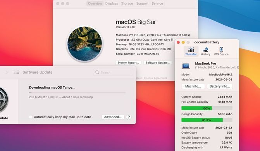Click Memory 16 GB 3733 MHz line
Viewport: 260px width, 151px height.
tap(140, 44)
